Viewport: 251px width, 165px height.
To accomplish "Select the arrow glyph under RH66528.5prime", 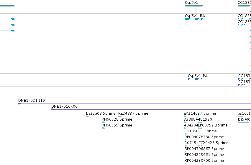I will pyautogui.click(x=104, y=122).
